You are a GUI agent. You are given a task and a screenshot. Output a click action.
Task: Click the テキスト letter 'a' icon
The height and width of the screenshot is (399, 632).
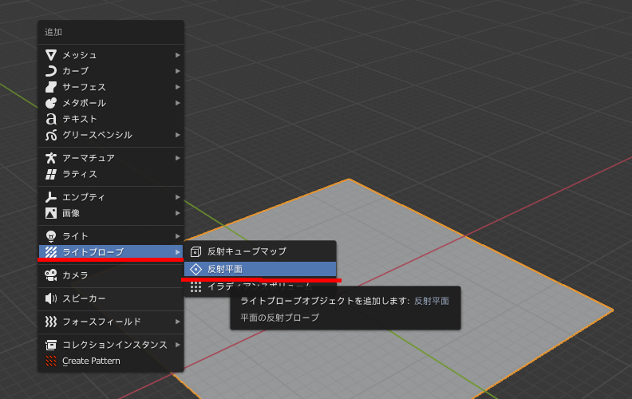click(x=51, y=119)
